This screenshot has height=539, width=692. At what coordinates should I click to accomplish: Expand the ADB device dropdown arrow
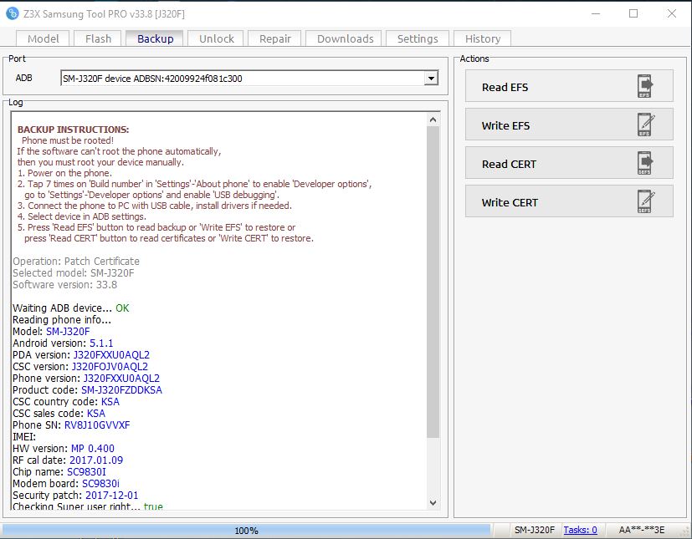coord(431,79)
